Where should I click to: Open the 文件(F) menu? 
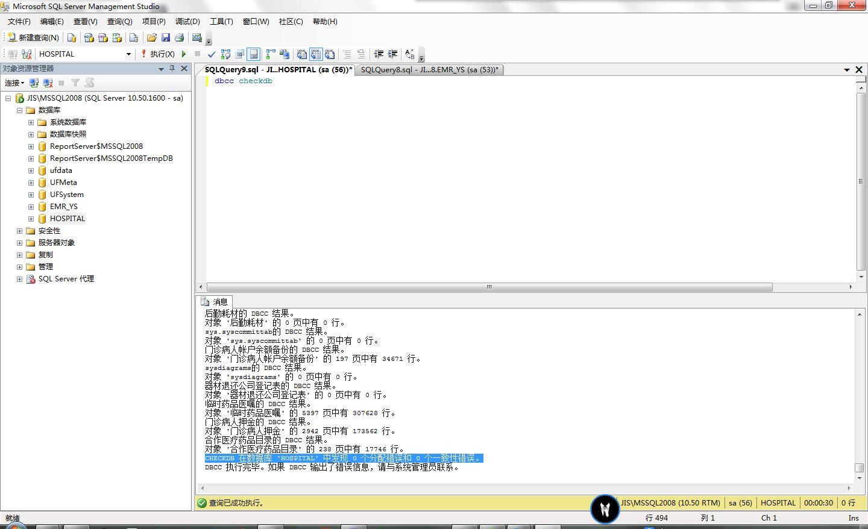tap(19, 22)
